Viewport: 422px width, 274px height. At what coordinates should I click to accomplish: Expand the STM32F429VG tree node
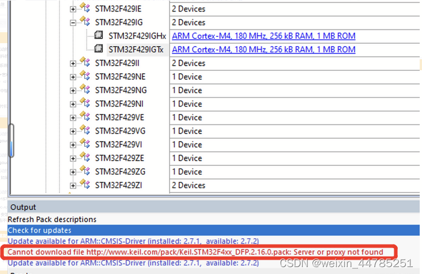pos(73,131)
